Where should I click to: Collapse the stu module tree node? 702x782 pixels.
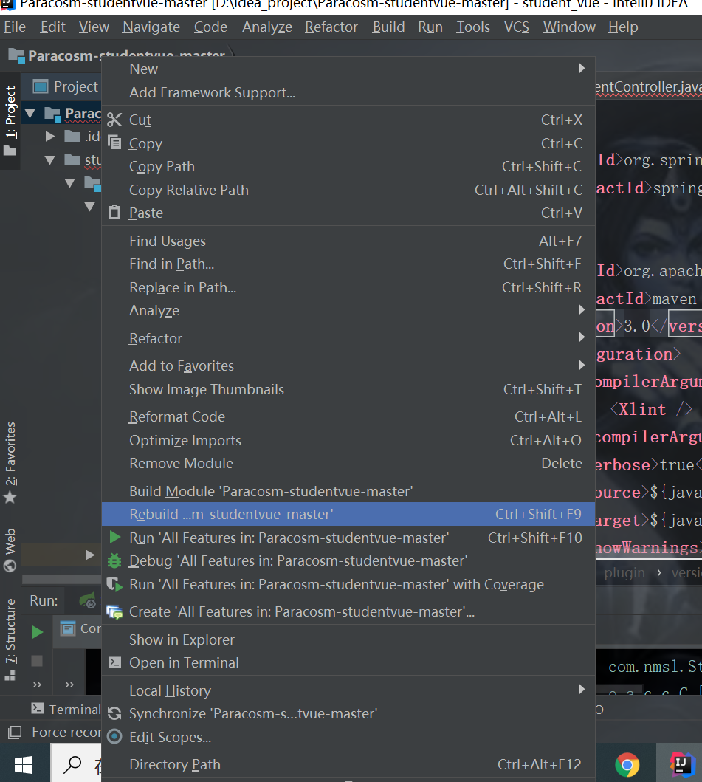50,160
